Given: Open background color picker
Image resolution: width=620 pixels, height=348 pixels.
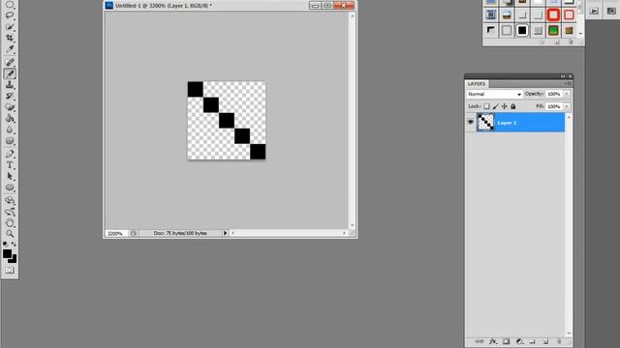Looking at the screenshot, I should pos(14,260).
